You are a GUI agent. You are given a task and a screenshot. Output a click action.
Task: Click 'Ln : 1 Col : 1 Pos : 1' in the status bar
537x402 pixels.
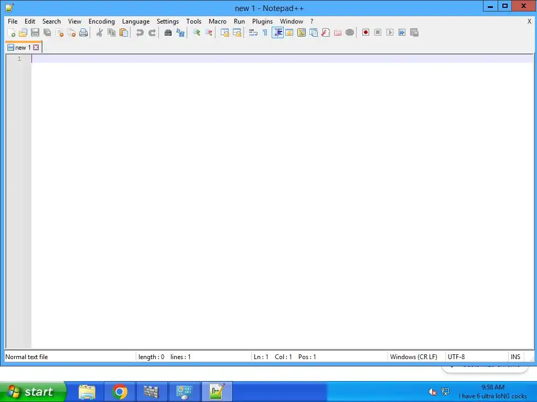click(x=285, y=357)
